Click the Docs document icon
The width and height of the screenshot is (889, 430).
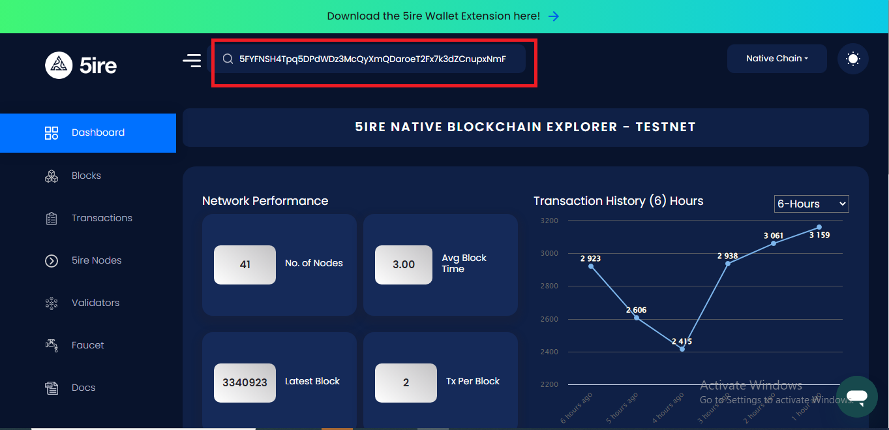coord(52,388)
